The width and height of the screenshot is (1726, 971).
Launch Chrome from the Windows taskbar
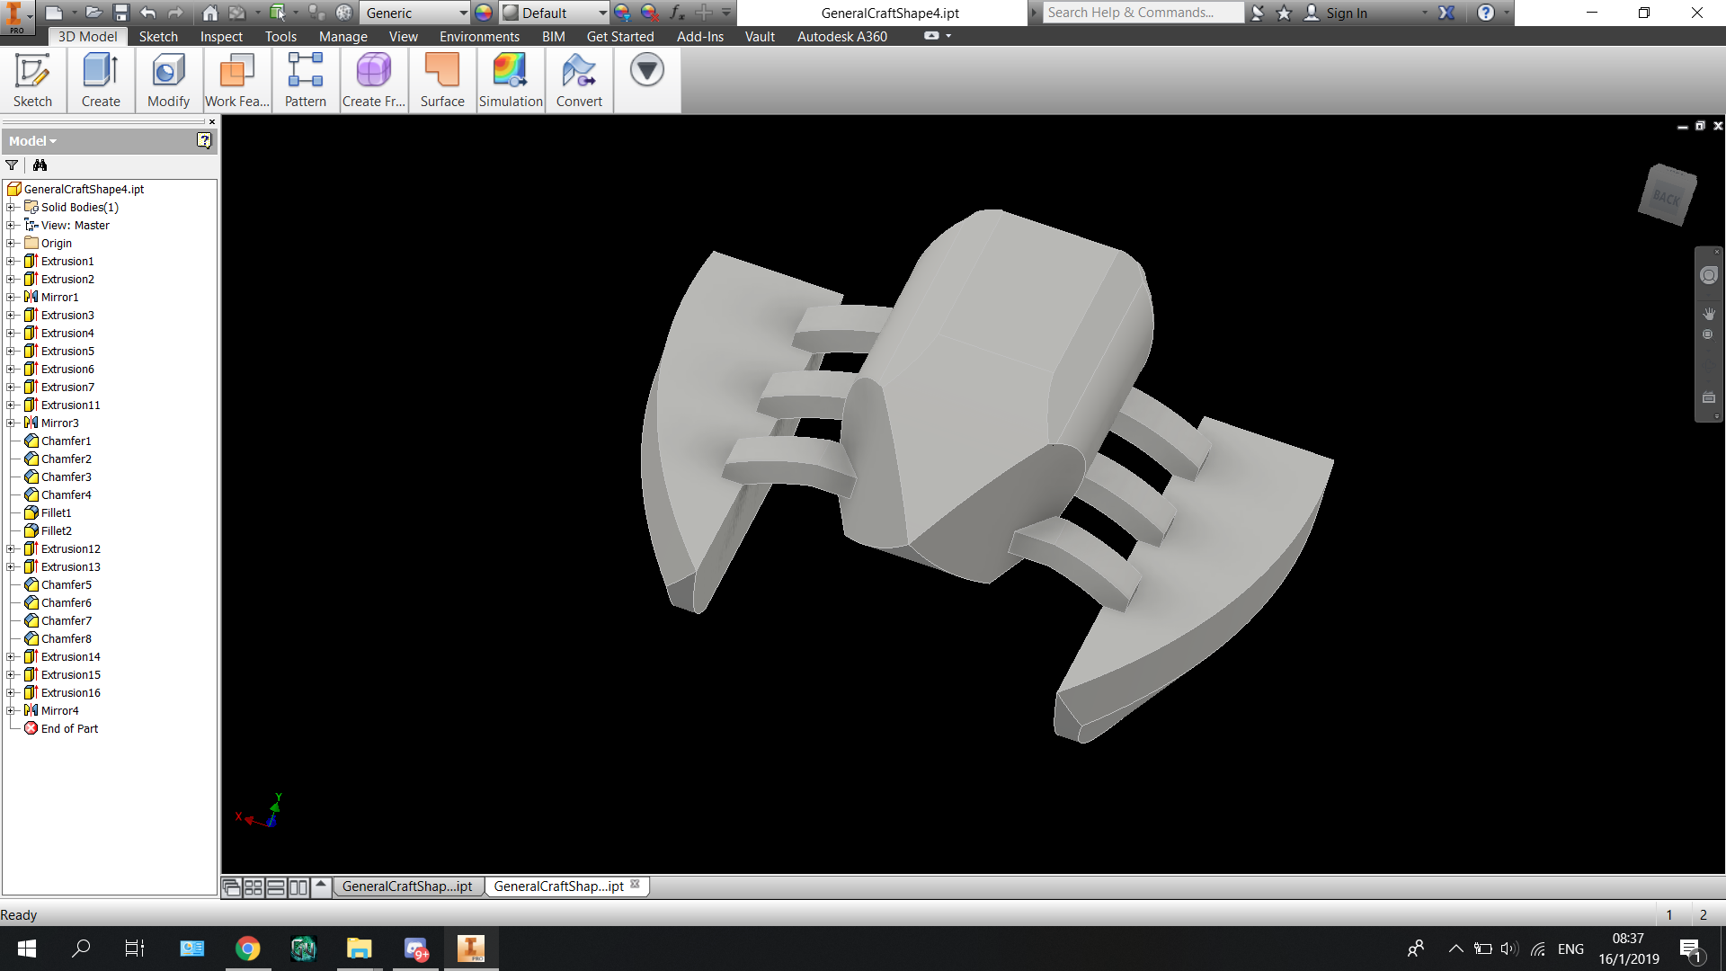(248, 949)
